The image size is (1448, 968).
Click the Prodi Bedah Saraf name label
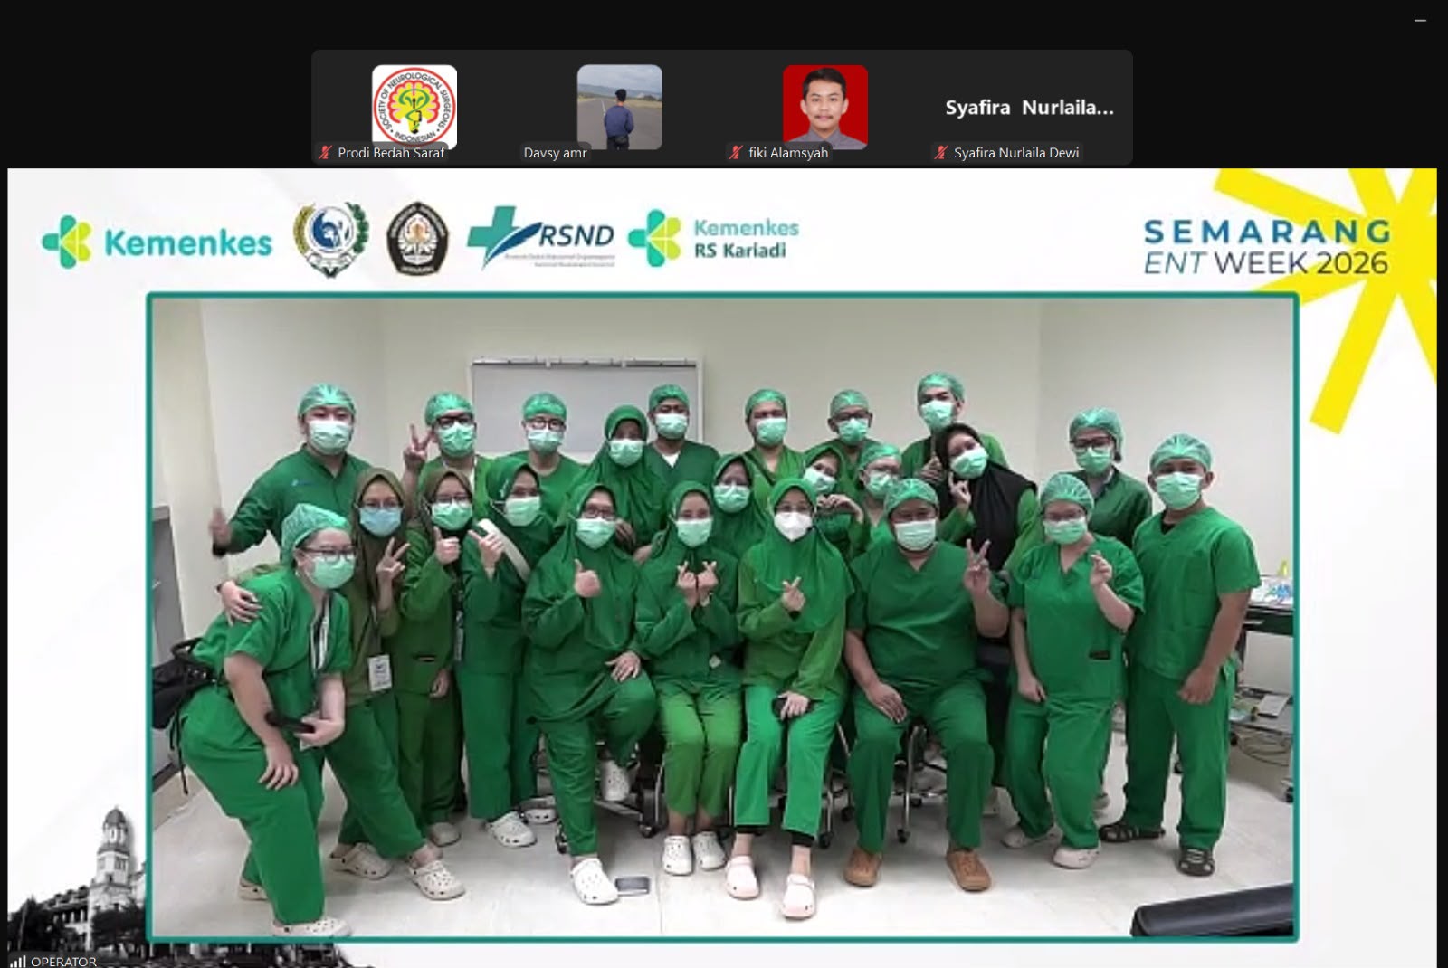[x=391, y=153]
